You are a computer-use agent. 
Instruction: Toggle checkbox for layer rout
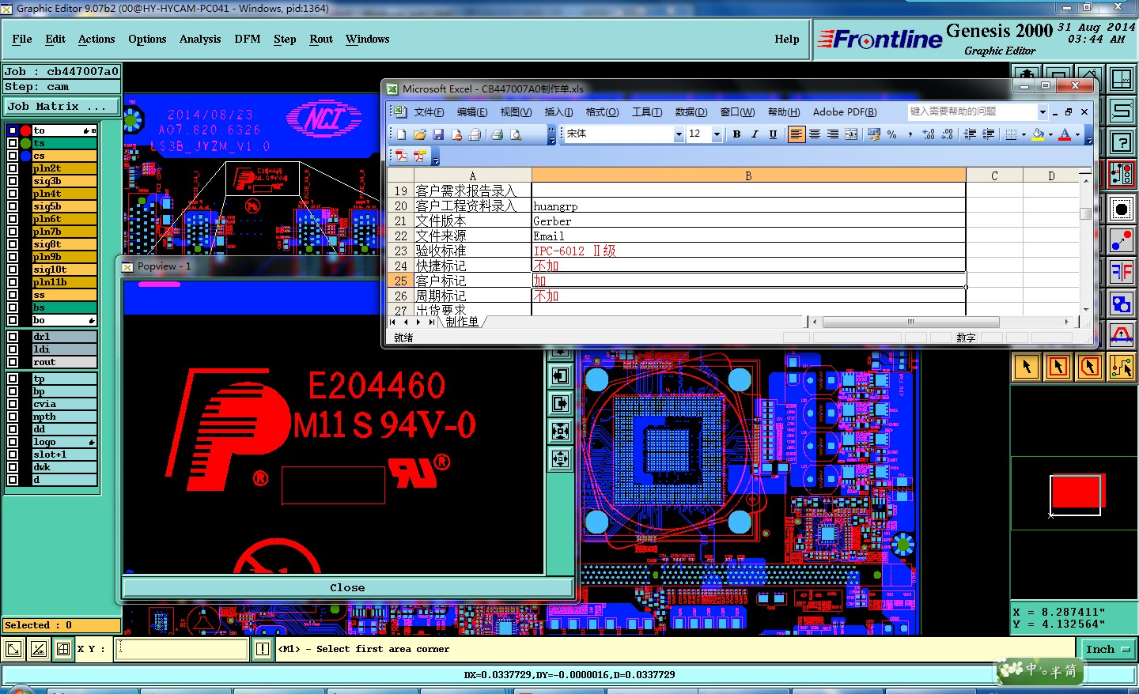click(x=12, y=362)
